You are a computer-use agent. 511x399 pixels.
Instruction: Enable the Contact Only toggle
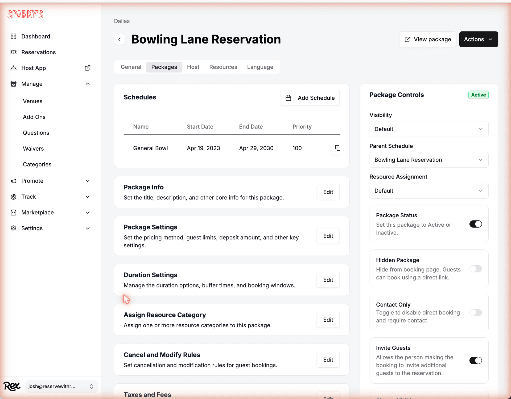click(476, 313)
